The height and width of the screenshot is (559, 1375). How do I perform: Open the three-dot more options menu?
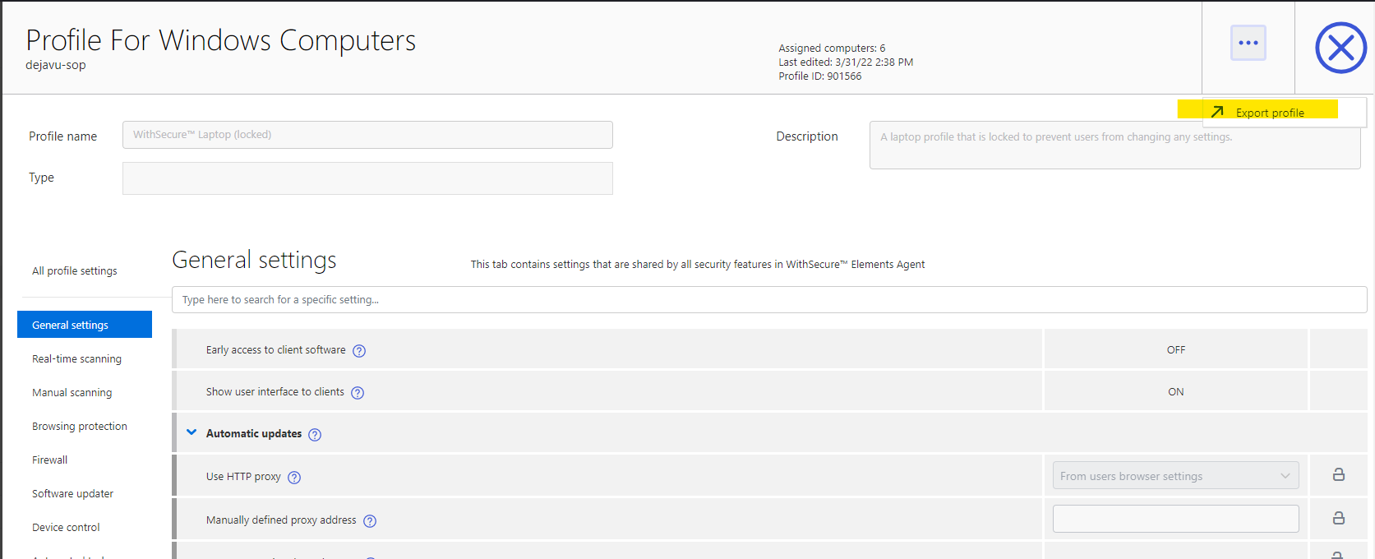click(1248, 43)
